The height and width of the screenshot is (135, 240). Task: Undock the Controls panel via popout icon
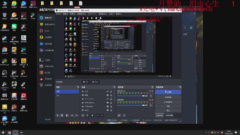click(180, 87)
